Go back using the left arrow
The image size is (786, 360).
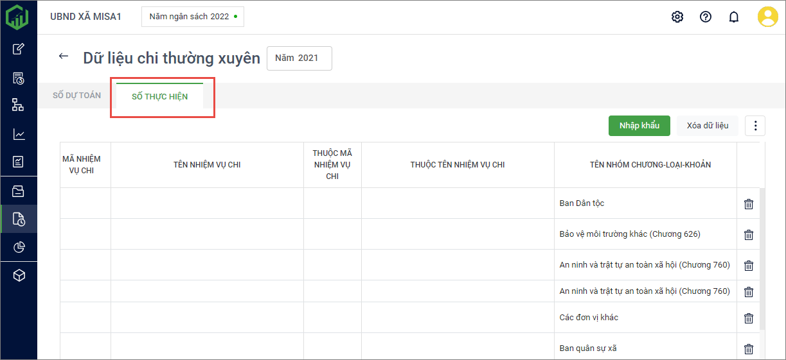coord(63,56)
